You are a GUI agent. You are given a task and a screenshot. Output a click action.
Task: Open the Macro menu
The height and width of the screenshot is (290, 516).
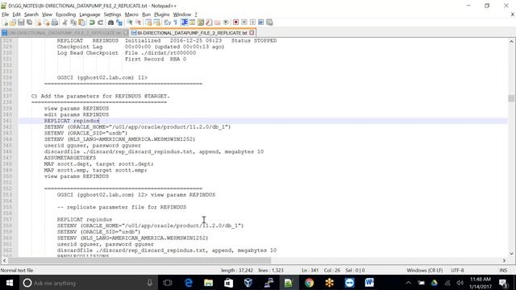click(x=131, y=14)
